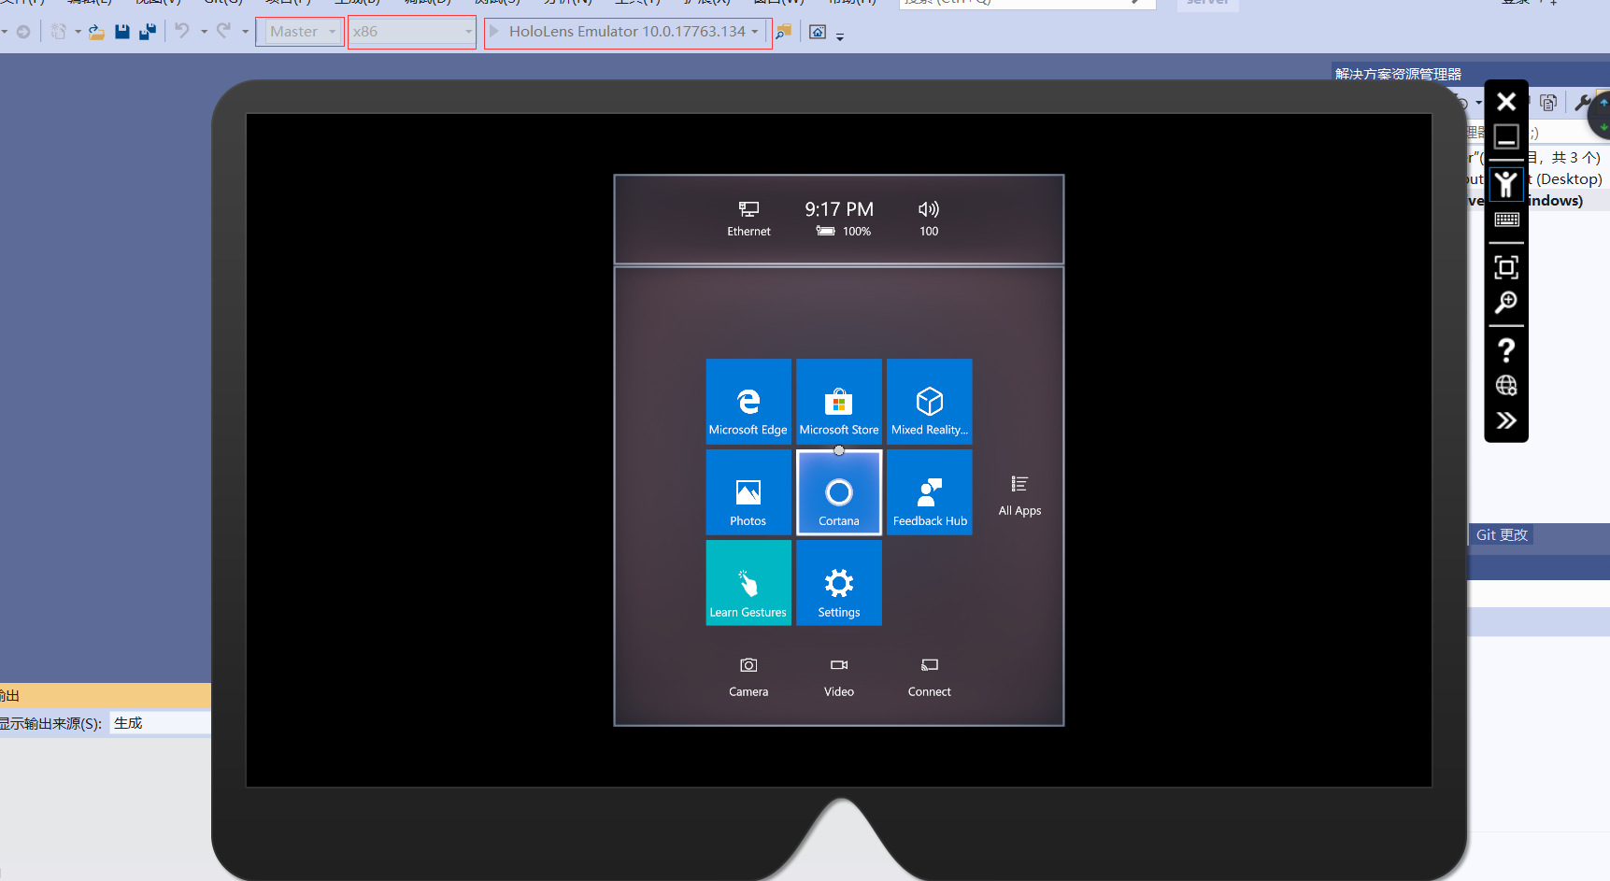
Task: Open Device Portal globe icon
Action: coord(1506,385)
